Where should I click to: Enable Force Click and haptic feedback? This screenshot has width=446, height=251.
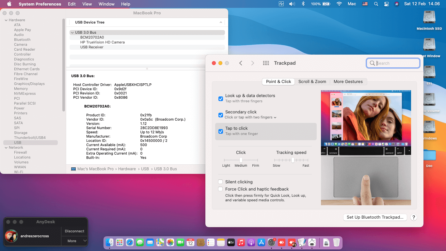click(221, 189)
